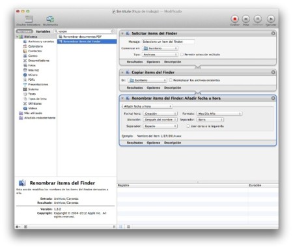Screen dimensions: 293x249
Task: Select the Vídeos category icon
Action: click(x=25, y=108)
